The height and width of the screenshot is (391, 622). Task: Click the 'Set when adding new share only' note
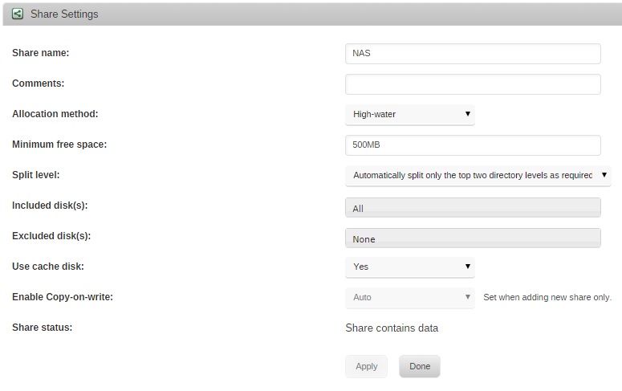(x=547, y=298)
